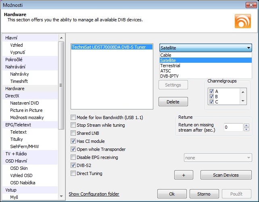The width and height of the screenshot is (259, 202).
Task: Click the Delete button
Action: click(x=173, y=102)
